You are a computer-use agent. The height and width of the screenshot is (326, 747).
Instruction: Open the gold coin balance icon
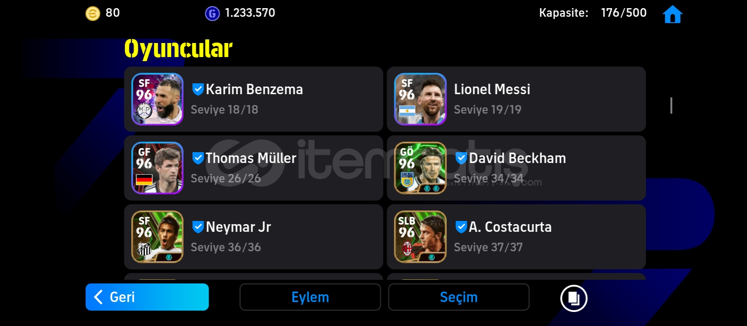click(x=93, y=14)
